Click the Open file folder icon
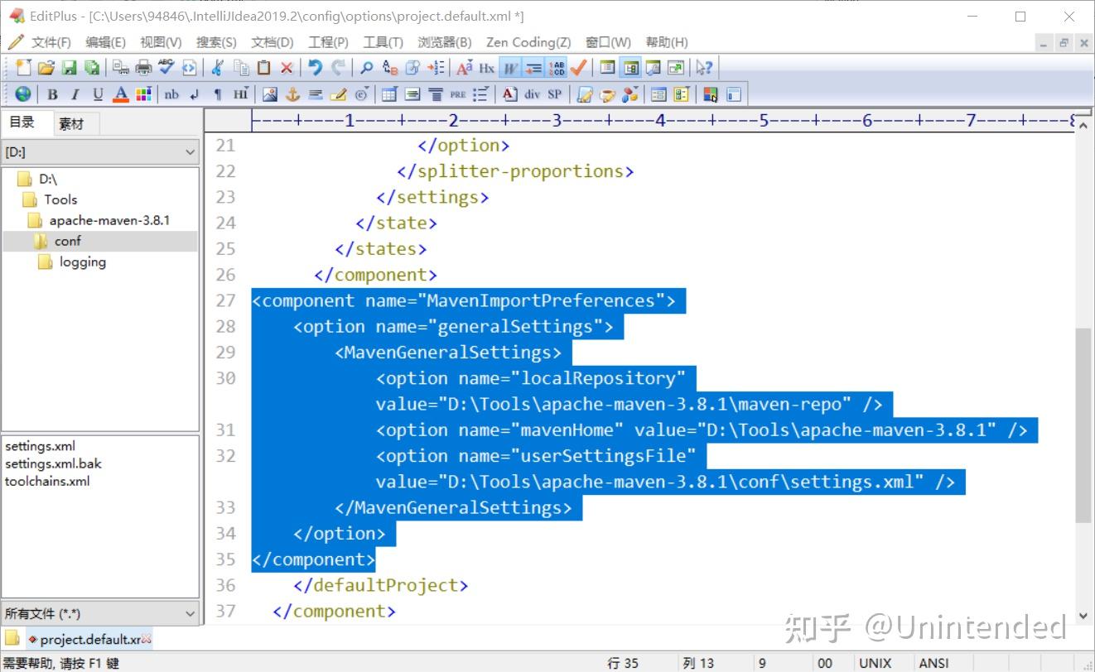1095x672 pixels. tap(46, 68)
